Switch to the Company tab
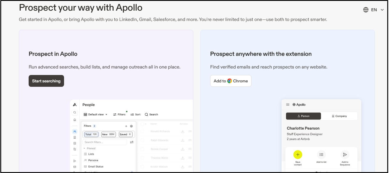This screenshot has height=173, width=389. [339, 116]
